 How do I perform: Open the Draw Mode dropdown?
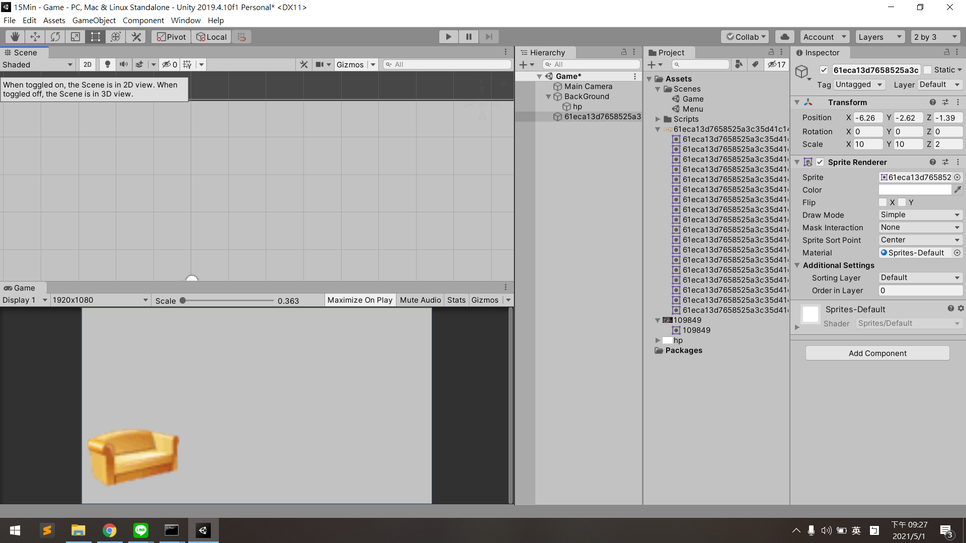point(920,215)
